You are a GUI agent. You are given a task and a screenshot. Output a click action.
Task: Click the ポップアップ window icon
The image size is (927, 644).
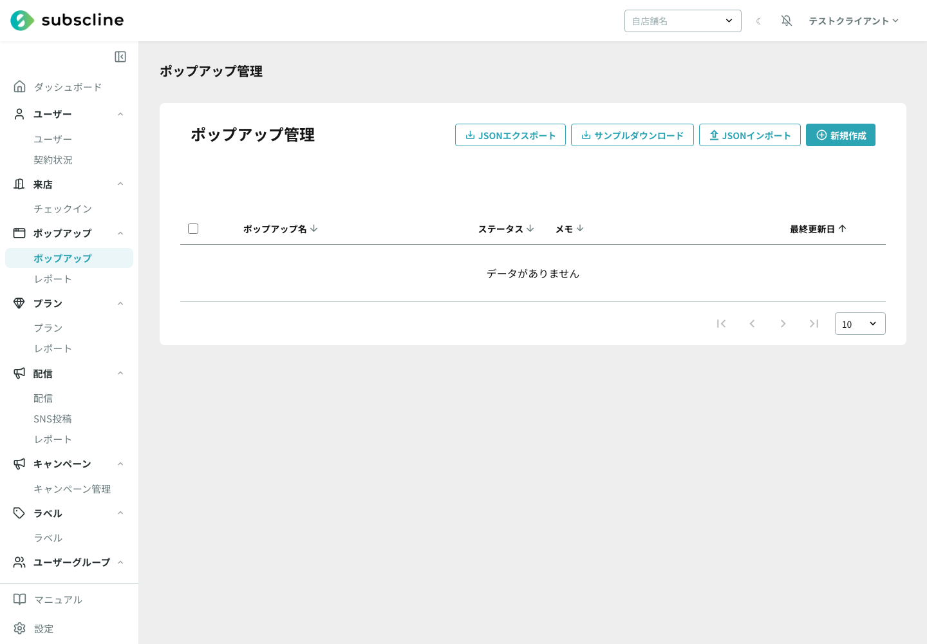(19, 233)
